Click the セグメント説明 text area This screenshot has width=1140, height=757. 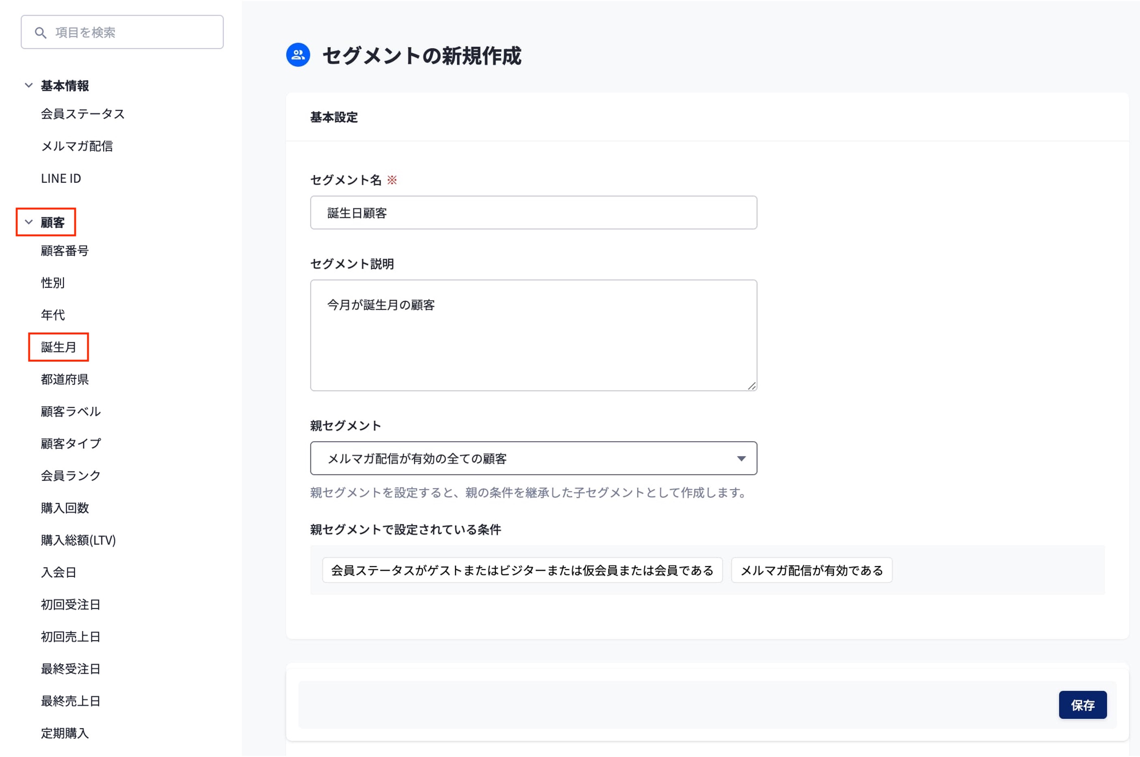533,335
